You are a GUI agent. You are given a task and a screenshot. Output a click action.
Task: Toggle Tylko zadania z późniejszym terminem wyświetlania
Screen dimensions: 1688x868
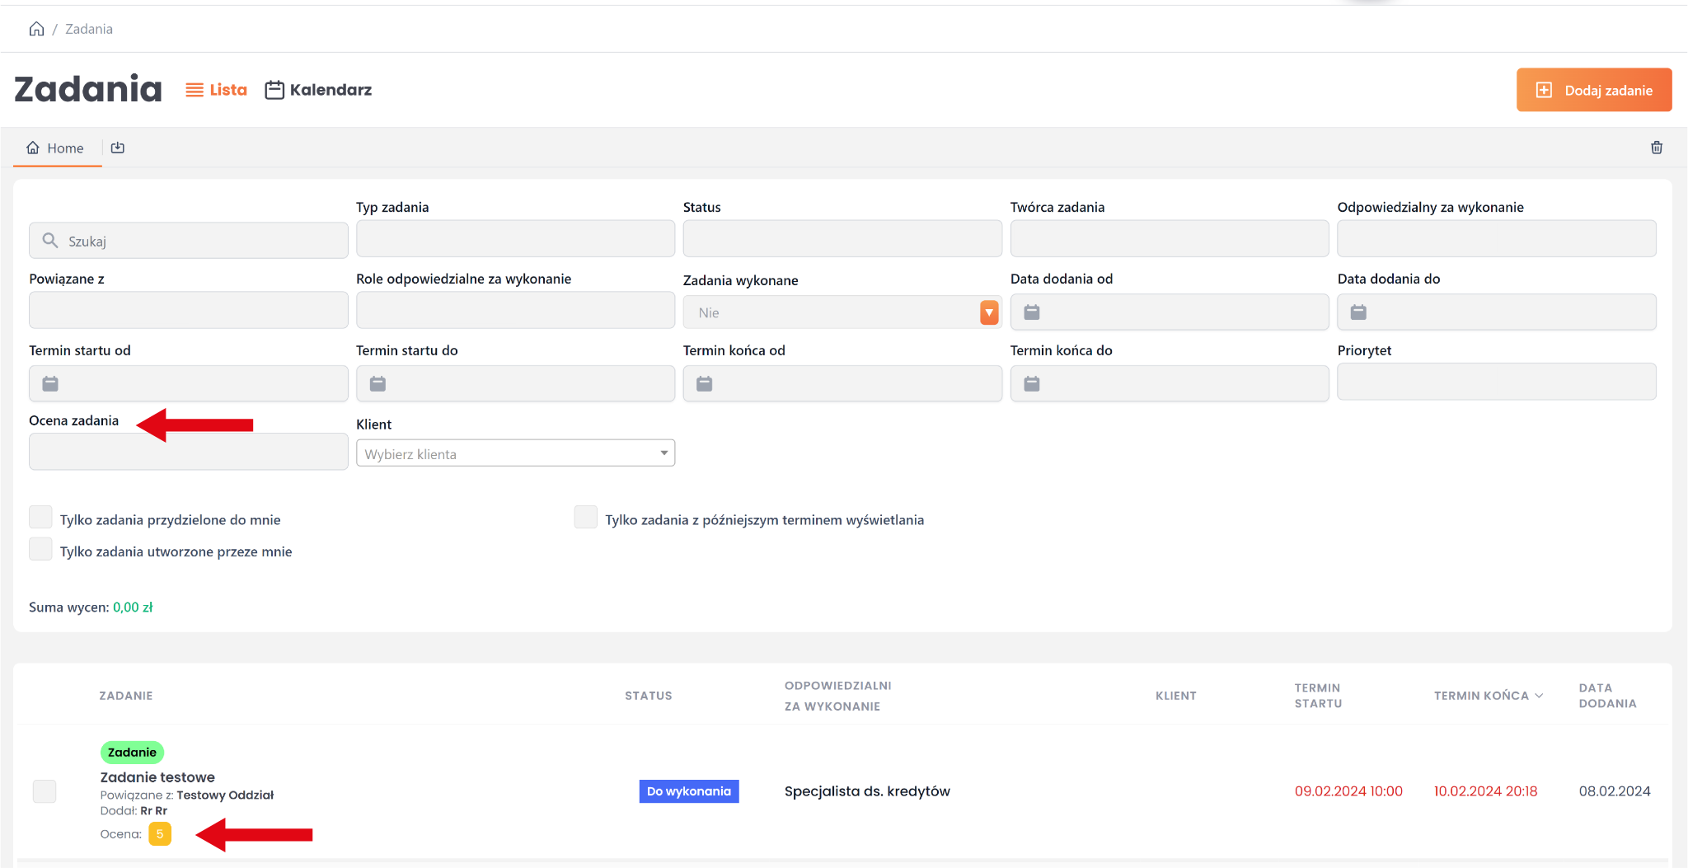click(585, 518)
